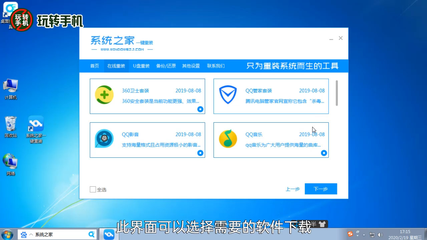Click the taskbar search magnifier icon
The width and height of the screenshot is (427, 240).
91,234
